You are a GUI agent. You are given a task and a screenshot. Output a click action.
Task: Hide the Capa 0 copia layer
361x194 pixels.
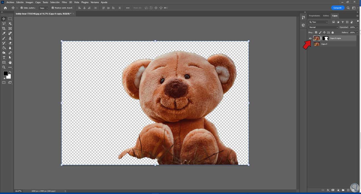(310, 38)
